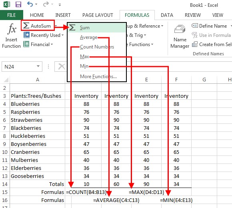Choose Average from the AutoSum menu
The image size is (232, 208).
pos(89,37)
